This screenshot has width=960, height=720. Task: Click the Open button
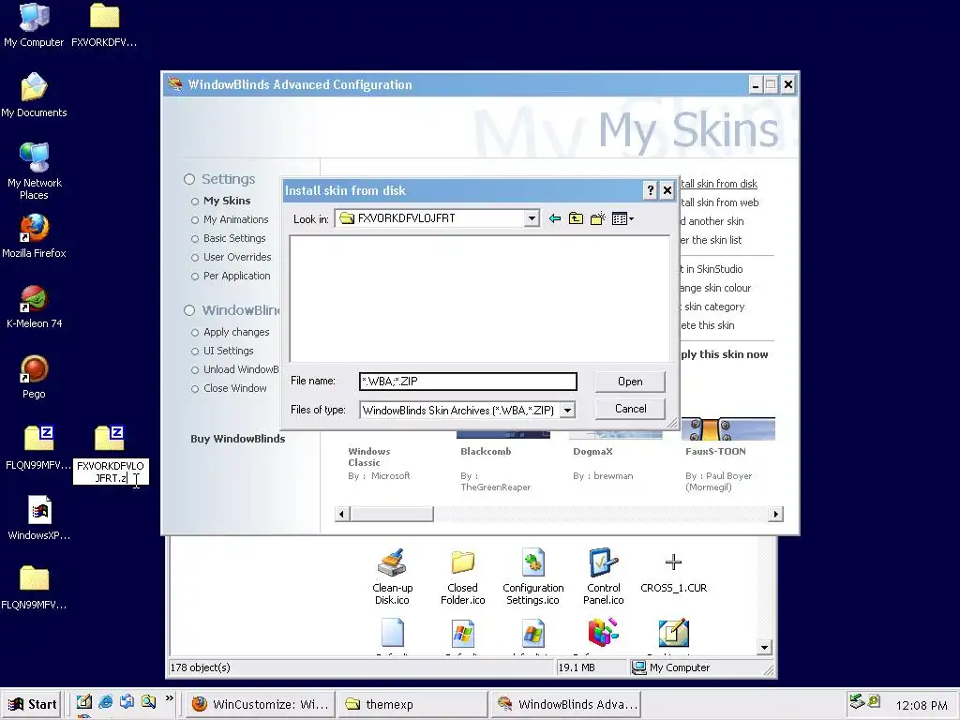tap(630, 382)
